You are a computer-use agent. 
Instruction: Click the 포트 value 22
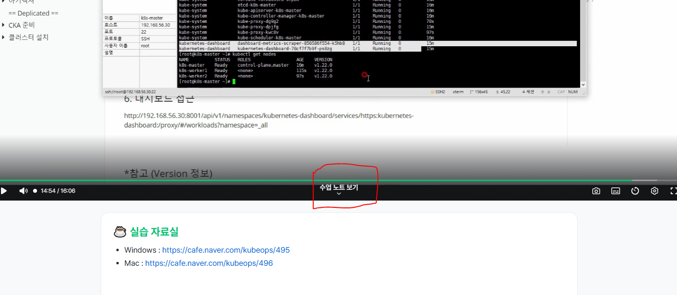(x=143, y=32)
